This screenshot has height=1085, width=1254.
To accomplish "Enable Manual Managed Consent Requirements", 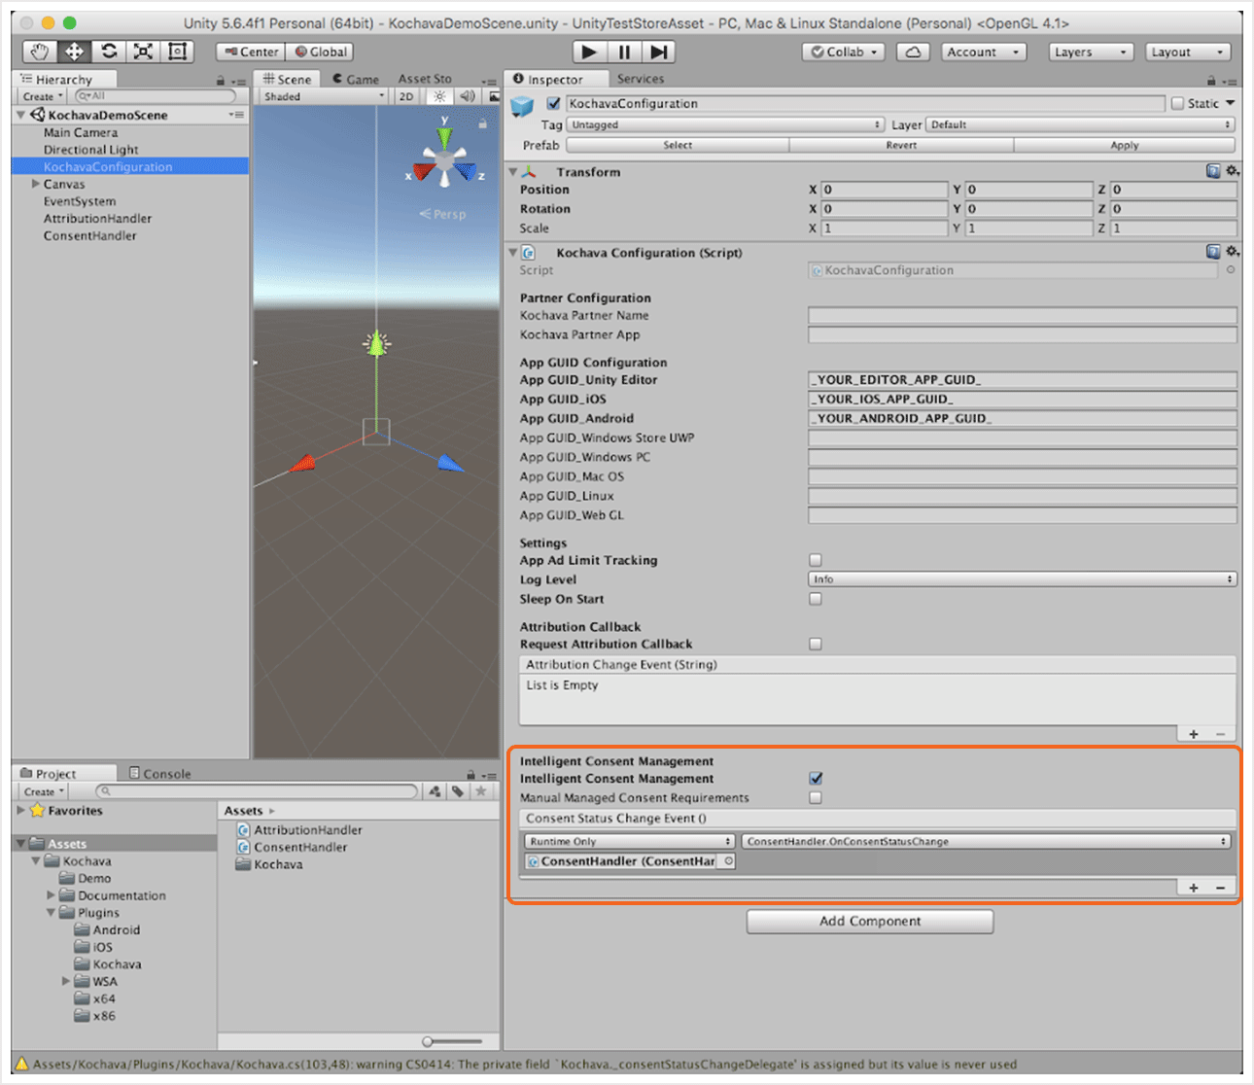I will pos(816,797).
